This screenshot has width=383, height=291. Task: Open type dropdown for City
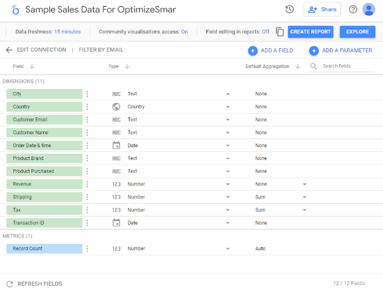click(228, 94)
